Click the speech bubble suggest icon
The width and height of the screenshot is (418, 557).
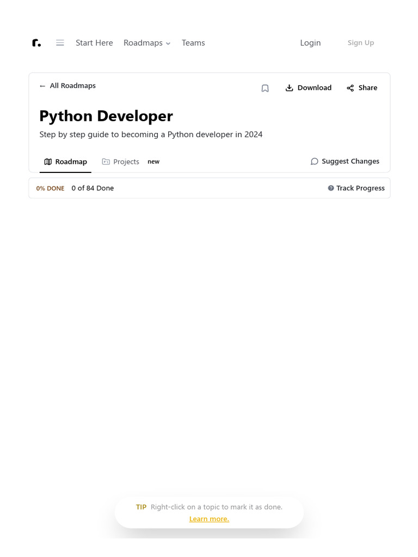click(x=315, y=162)
